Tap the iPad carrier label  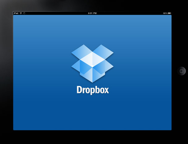coord(16,13)
